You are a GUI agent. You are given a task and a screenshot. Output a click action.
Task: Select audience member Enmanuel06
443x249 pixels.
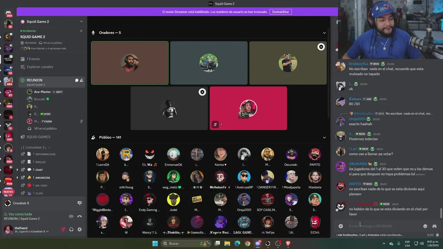[x=173, y=157]
